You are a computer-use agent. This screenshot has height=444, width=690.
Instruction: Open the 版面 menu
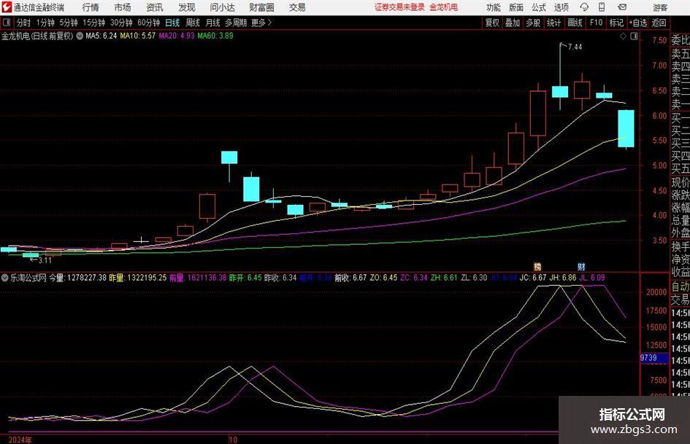pos(515,7)
